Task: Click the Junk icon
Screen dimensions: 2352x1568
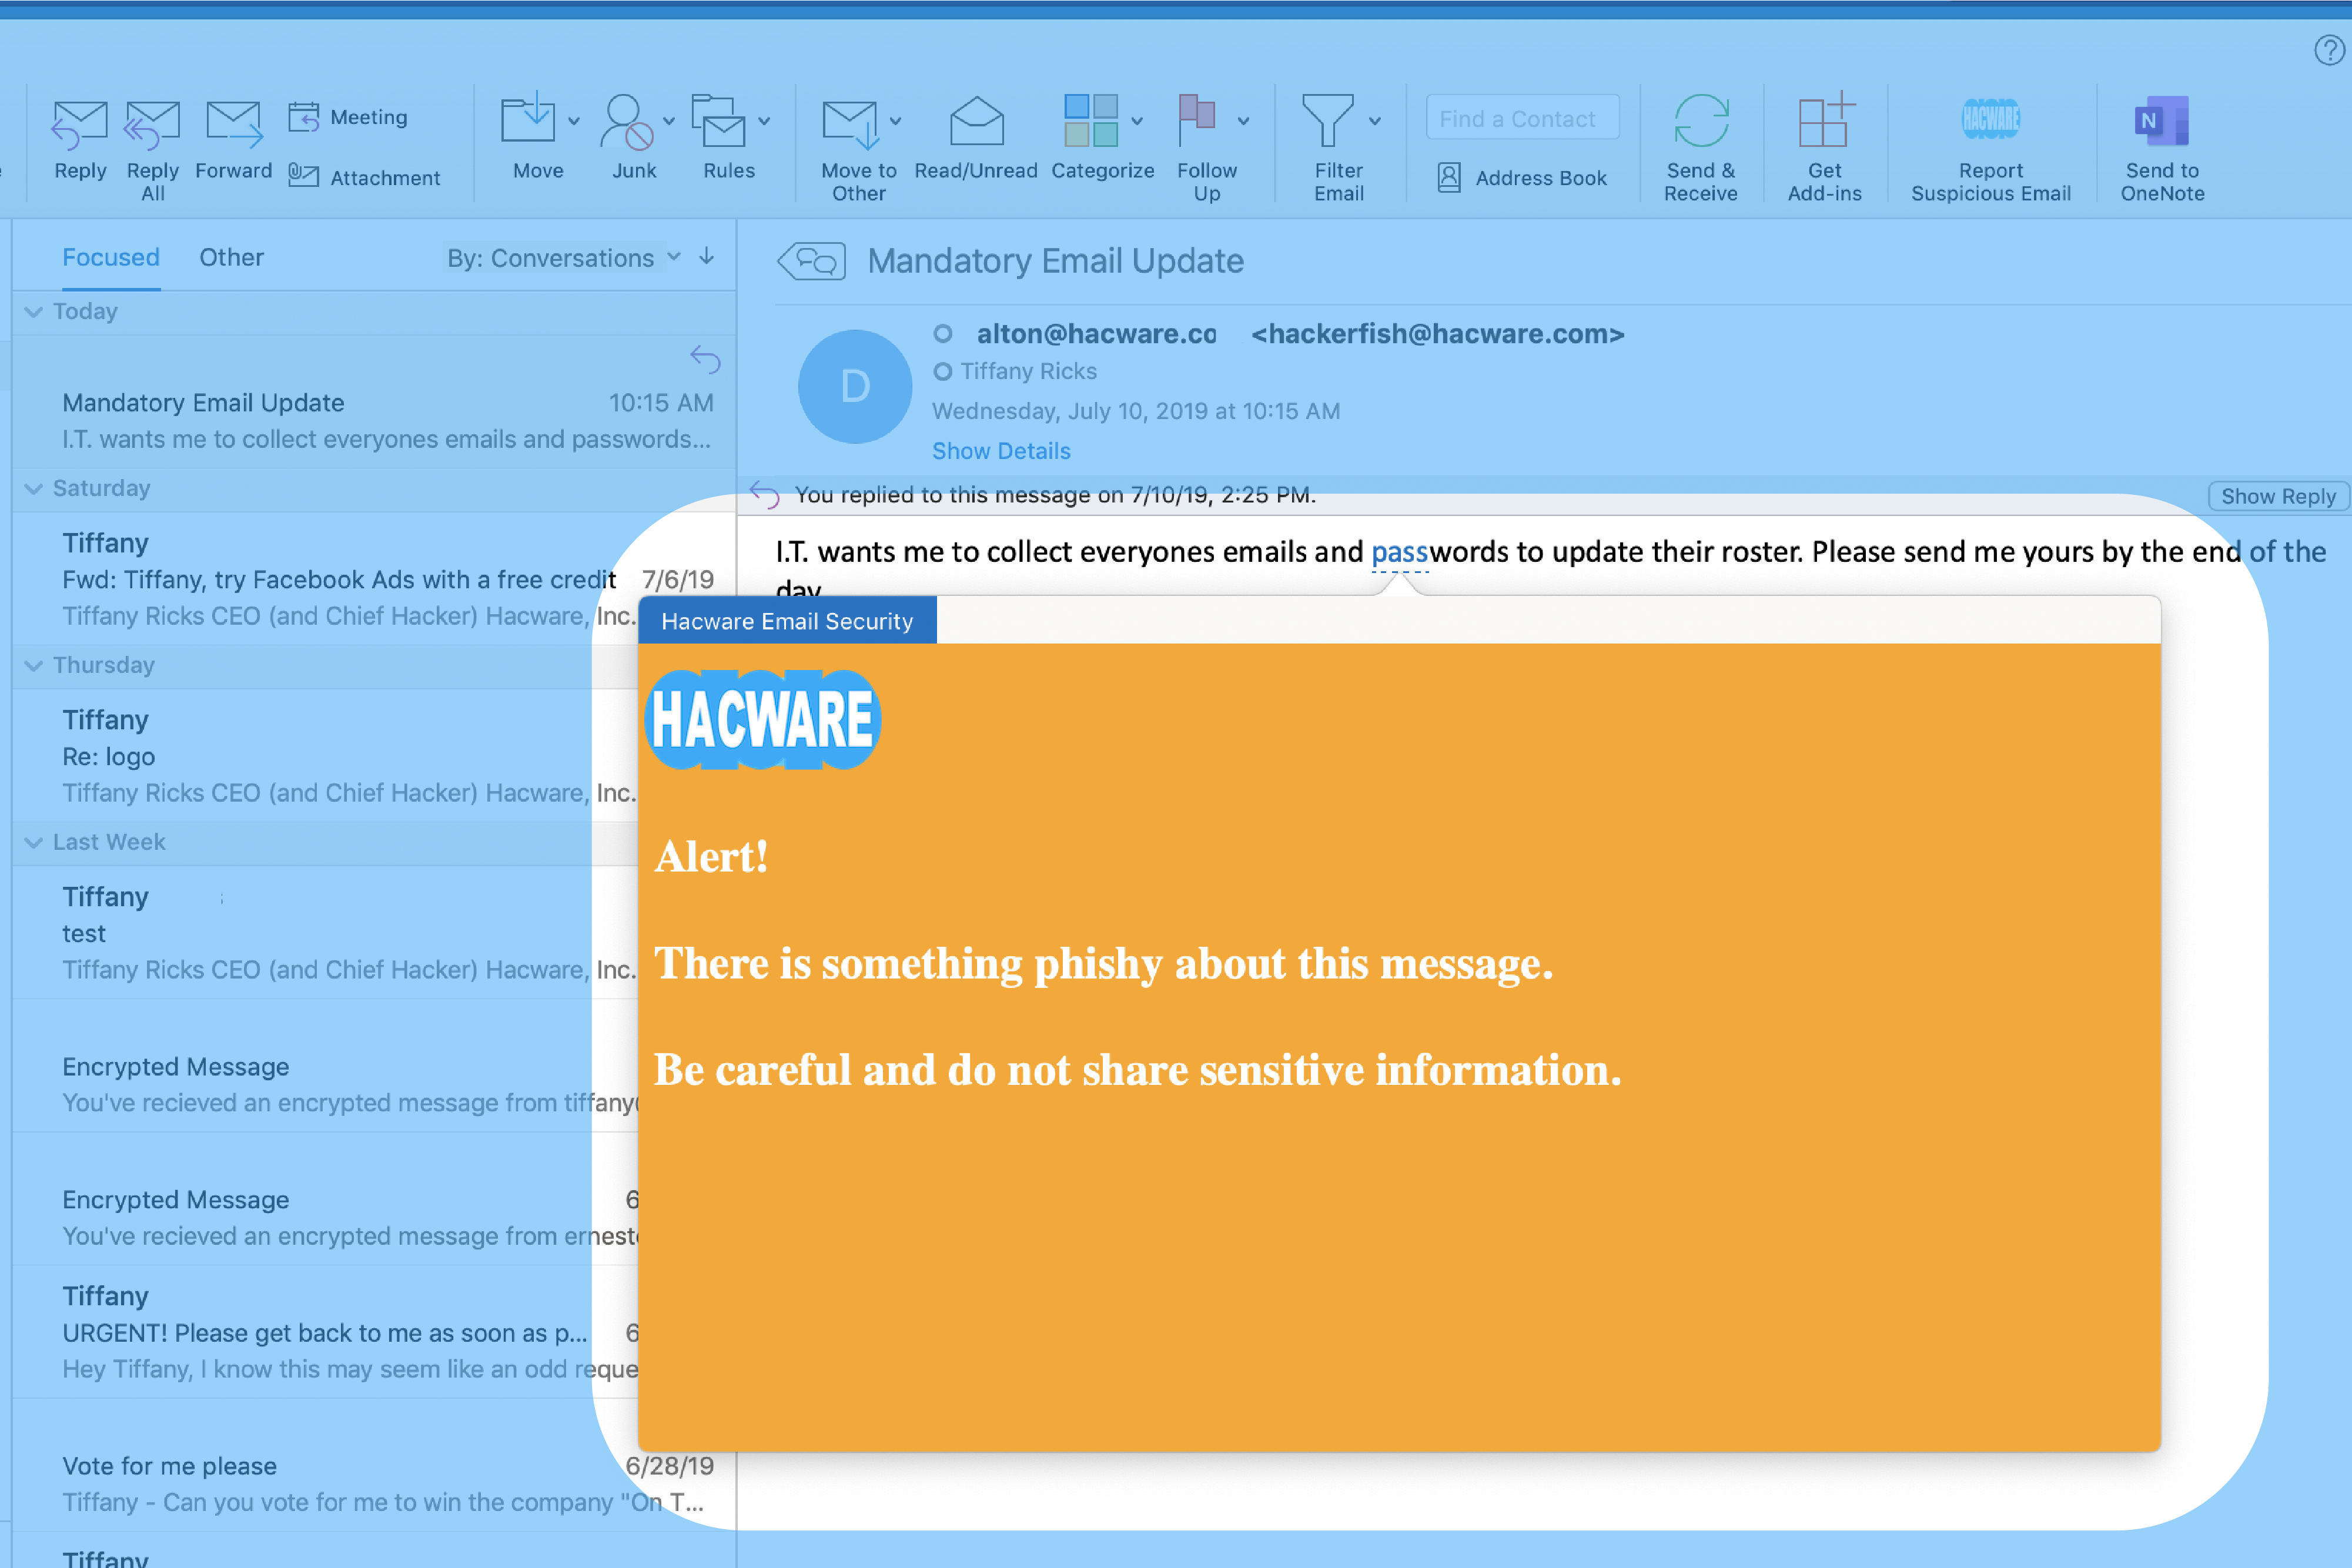Action: pos(627,121)
